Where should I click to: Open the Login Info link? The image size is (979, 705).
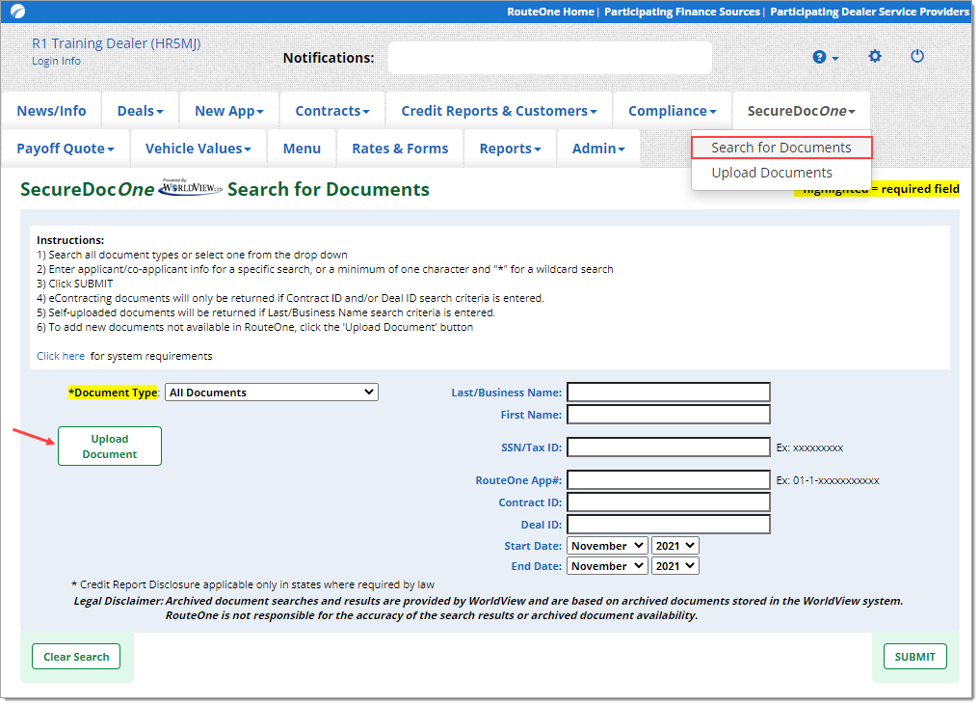click(x=56, y=61)
